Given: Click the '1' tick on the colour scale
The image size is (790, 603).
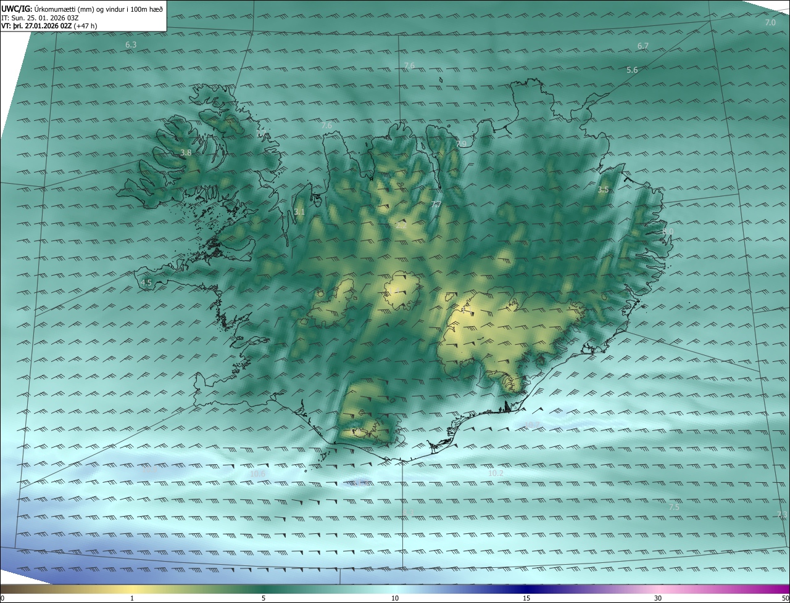Looking at the screenshot, I should tap(132, 598).
